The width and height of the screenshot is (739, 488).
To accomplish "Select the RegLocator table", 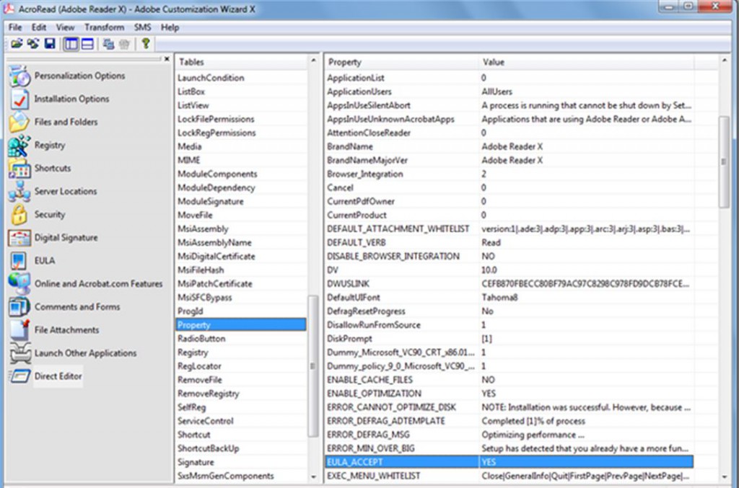I will (x=241, y=365).
